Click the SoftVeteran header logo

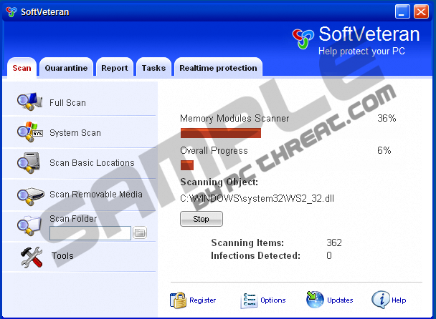[x=303, y=39]
